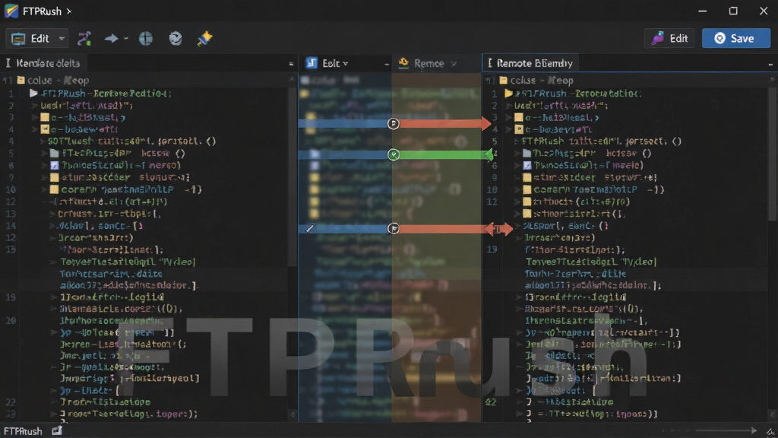Click the folder icon on right panel line 10
Screen dimensions: 778x438
point(527,189)
